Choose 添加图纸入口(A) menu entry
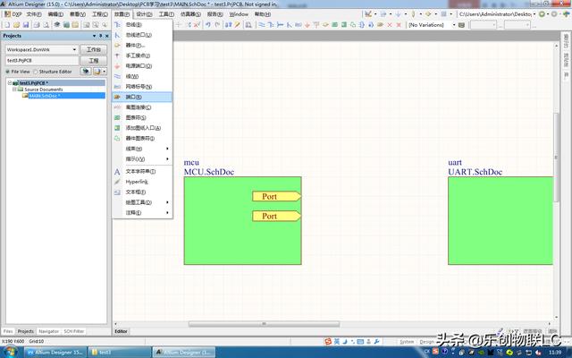 142,128
